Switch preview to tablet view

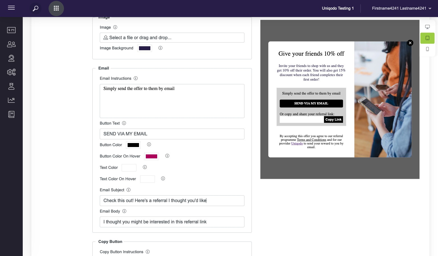click(427, 38)
